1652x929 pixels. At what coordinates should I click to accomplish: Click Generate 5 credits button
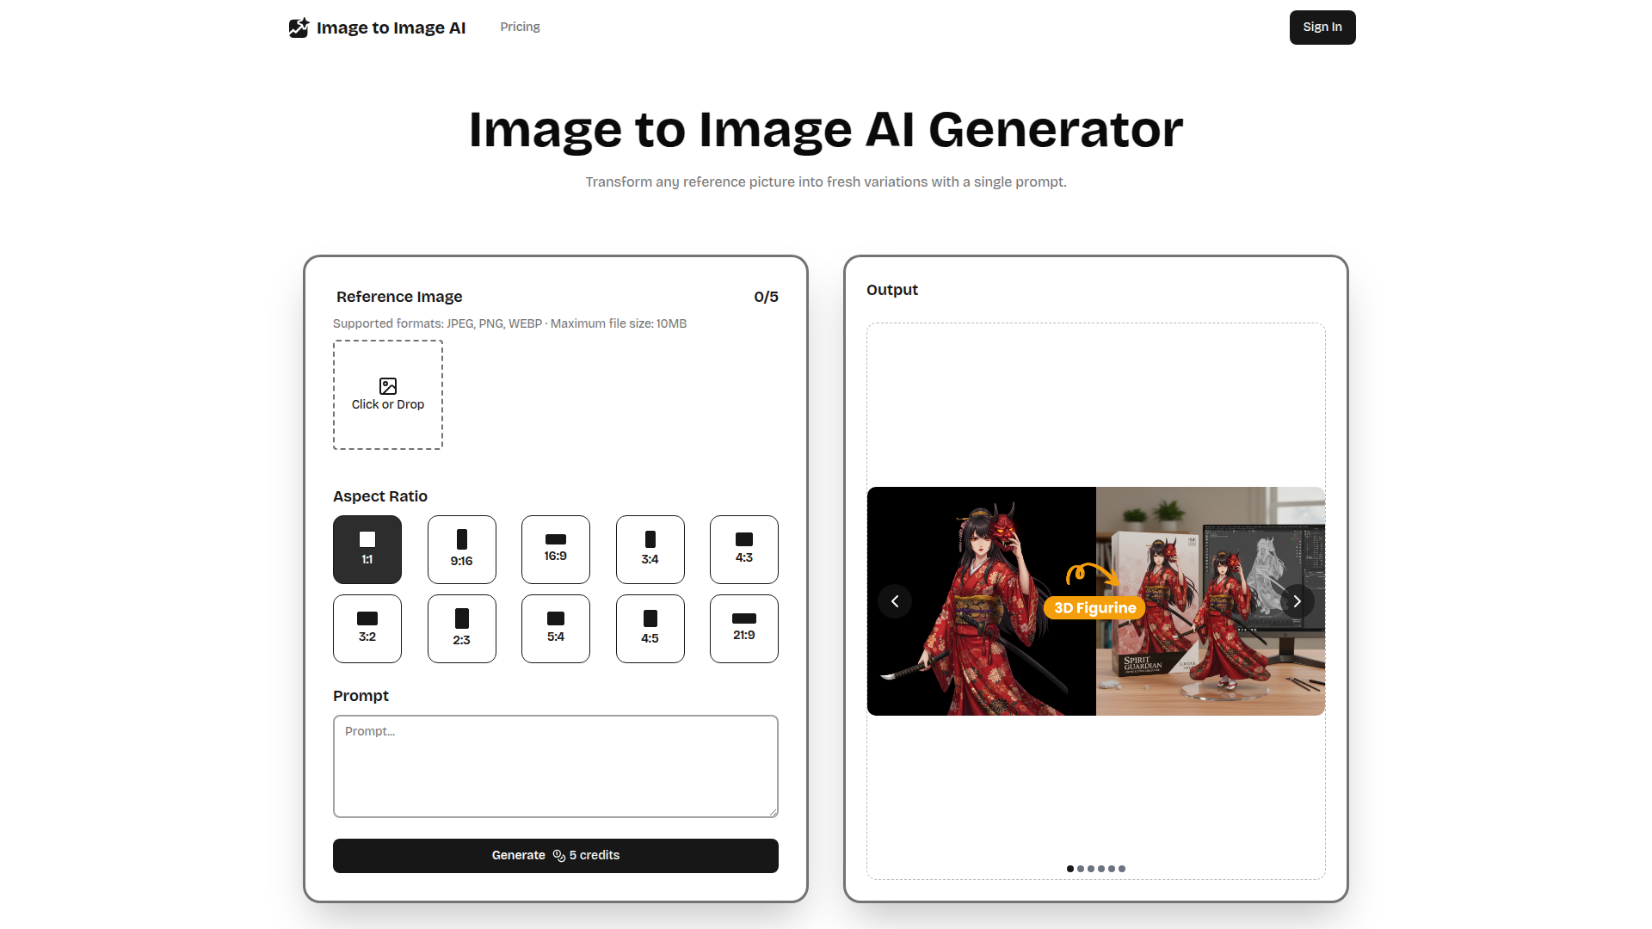pyautogui.click(x=556, y=856)
